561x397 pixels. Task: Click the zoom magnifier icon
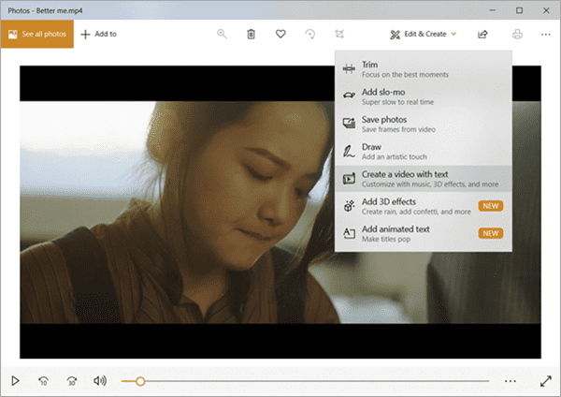point(222,34)
